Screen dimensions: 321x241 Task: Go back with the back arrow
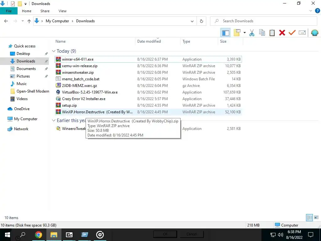6,21
